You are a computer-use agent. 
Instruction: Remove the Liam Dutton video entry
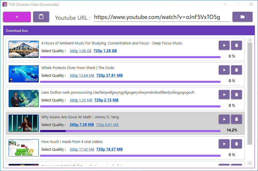[236, 95]
